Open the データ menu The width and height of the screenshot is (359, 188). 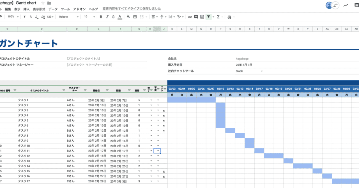(53, 9)
